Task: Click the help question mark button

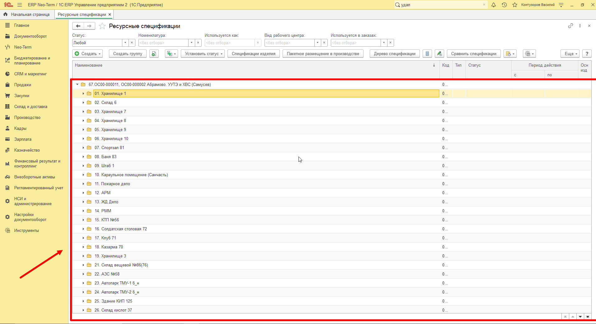Action: tap(587, 54)
